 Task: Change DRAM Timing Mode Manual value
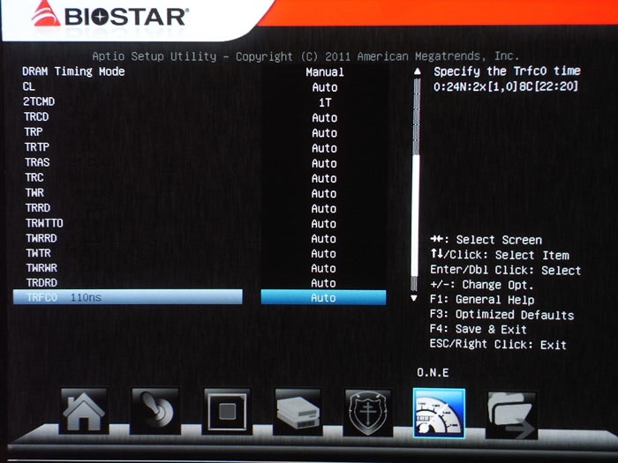(x=324, y=72)
